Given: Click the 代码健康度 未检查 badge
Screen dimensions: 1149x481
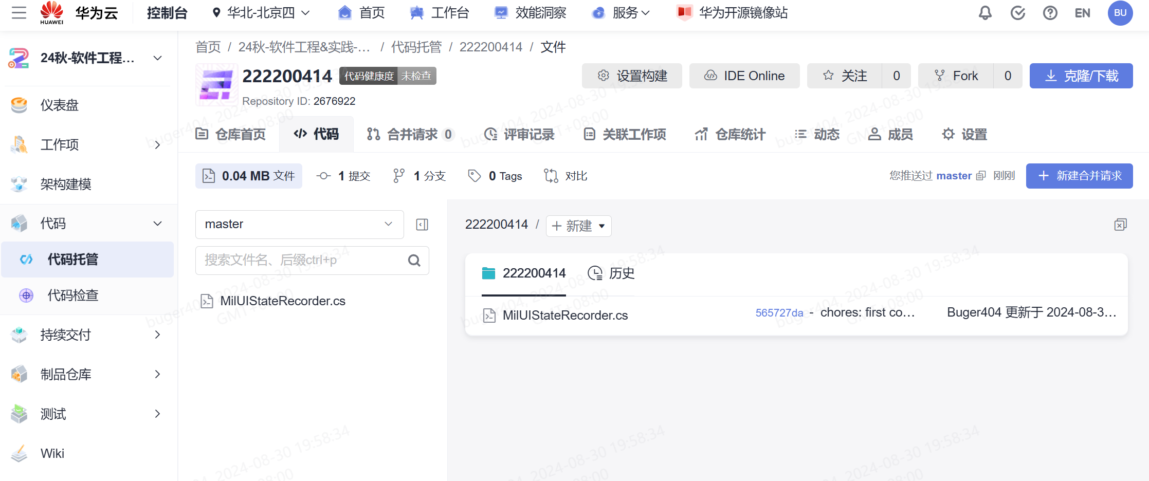Looking at the screenshot, I should tap(388, 76).
